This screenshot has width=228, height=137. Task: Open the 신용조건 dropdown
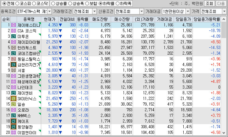(142, 11)
